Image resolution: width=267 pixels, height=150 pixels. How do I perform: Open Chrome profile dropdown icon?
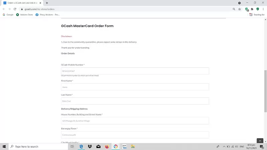pos(239,3)
